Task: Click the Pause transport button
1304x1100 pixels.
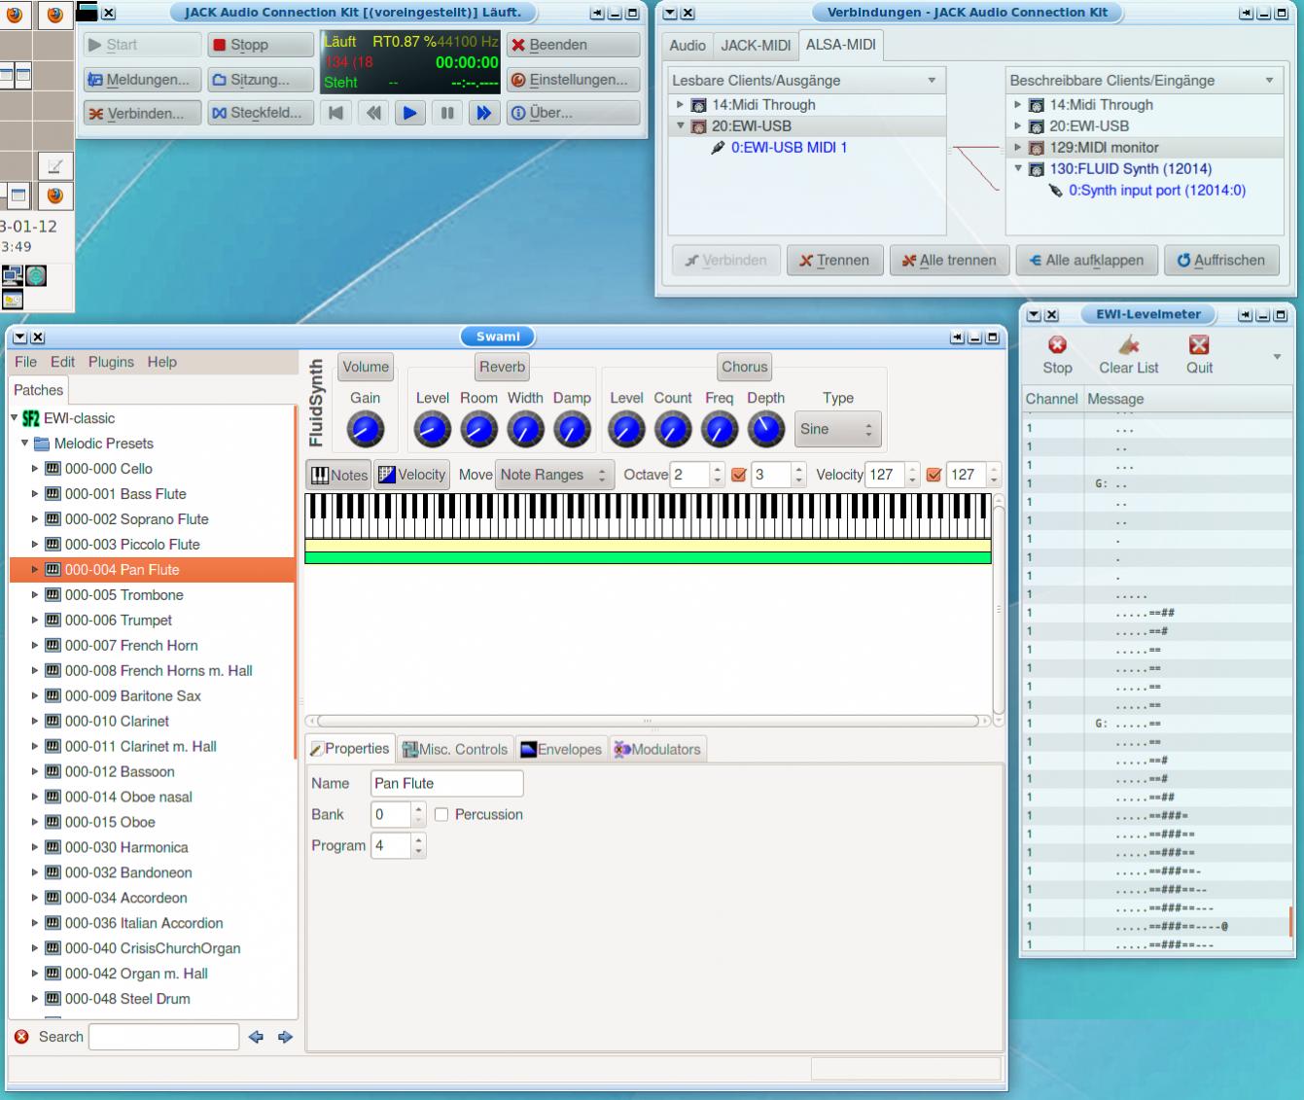Action: pos(446,113)
